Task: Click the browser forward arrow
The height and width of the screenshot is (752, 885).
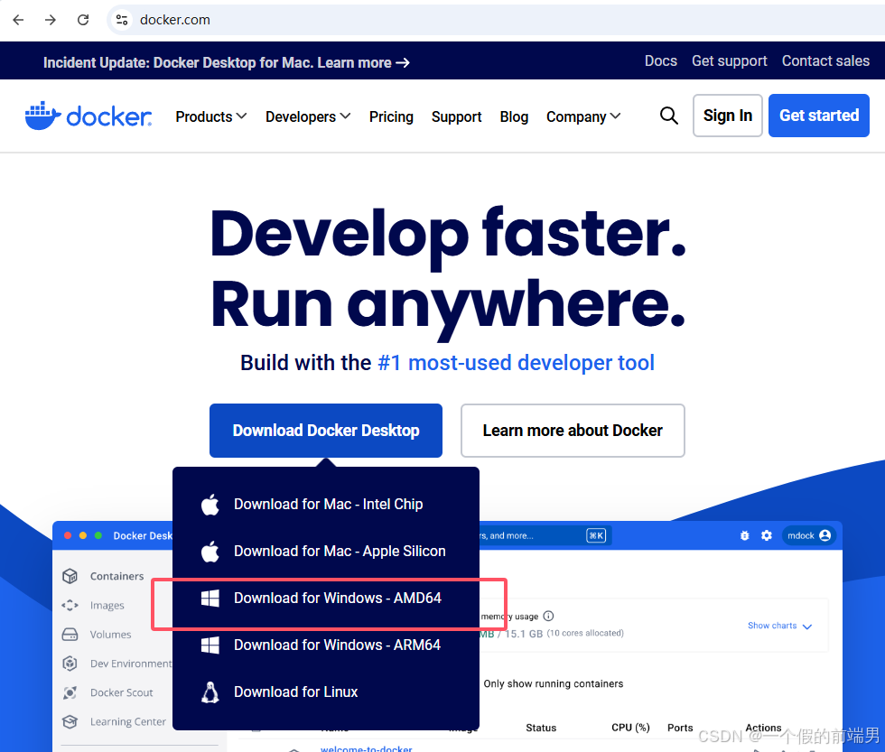Action: 51,20
